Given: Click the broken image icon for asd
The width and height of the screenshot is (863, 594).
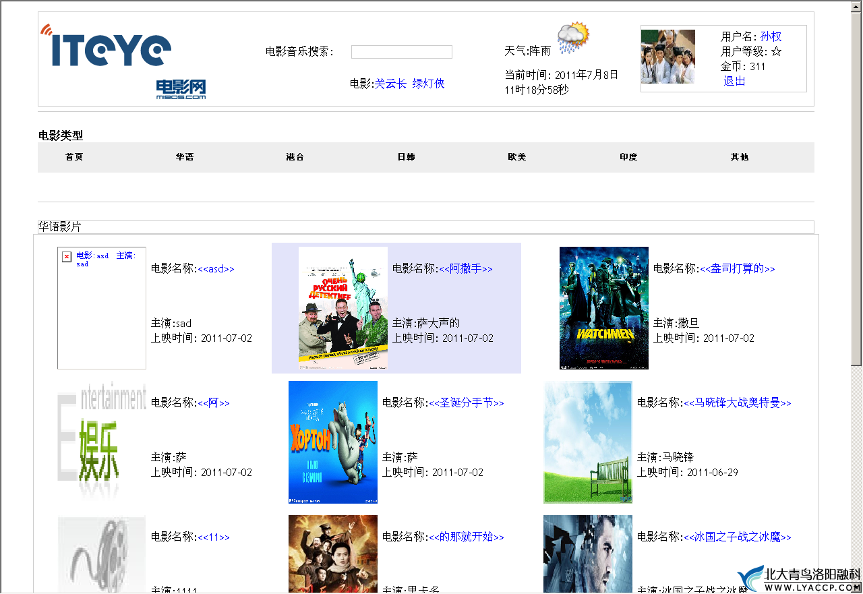Looking at the screenshot, I should 67,256.
